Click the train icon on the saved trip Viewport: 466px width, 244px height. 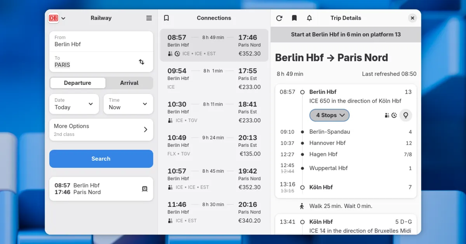(x=144, y=189)
